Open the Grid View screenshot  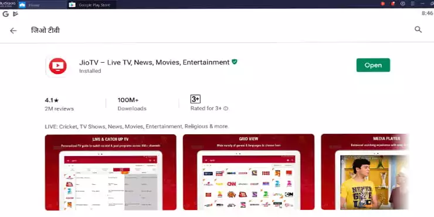click(x=249, y=172)
